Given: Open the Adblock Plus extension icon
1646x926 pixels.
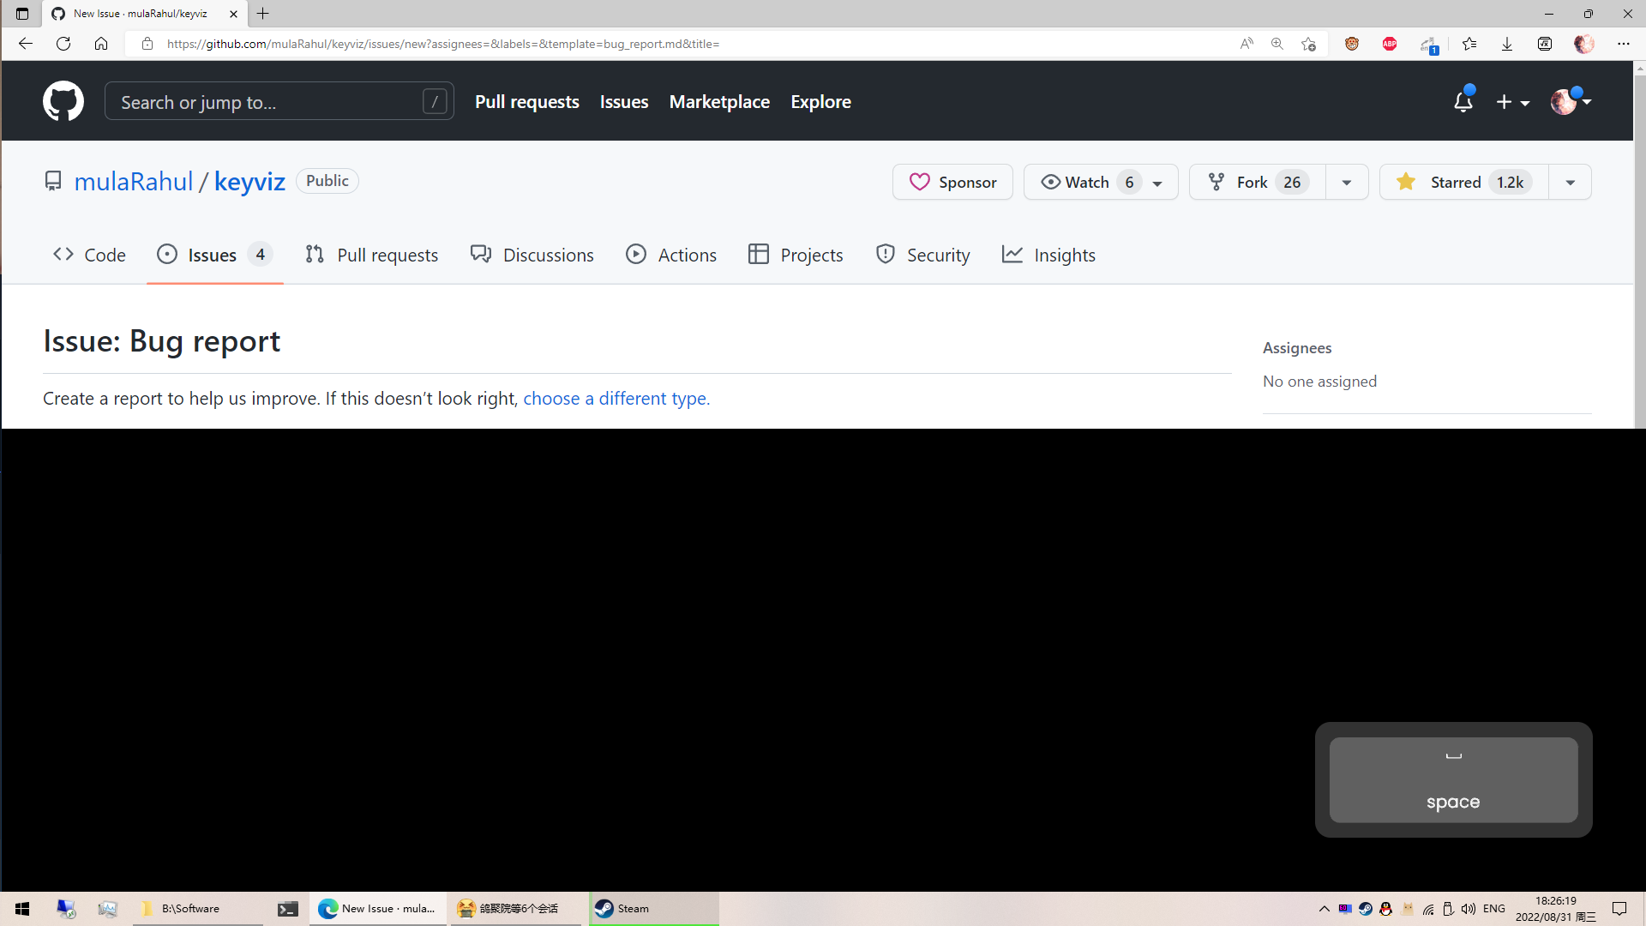Looking at the screenshot, I should tap(1390, 44).
